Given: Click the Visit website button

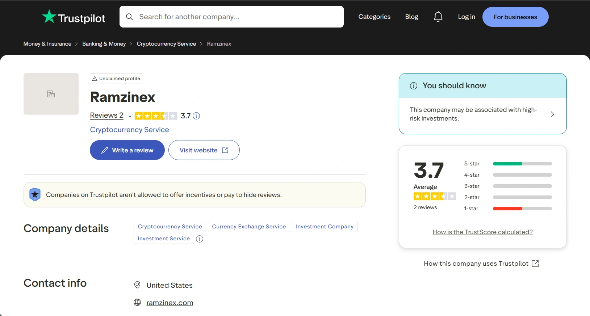Looking at the screenshot, I should (x=204, y=150).
